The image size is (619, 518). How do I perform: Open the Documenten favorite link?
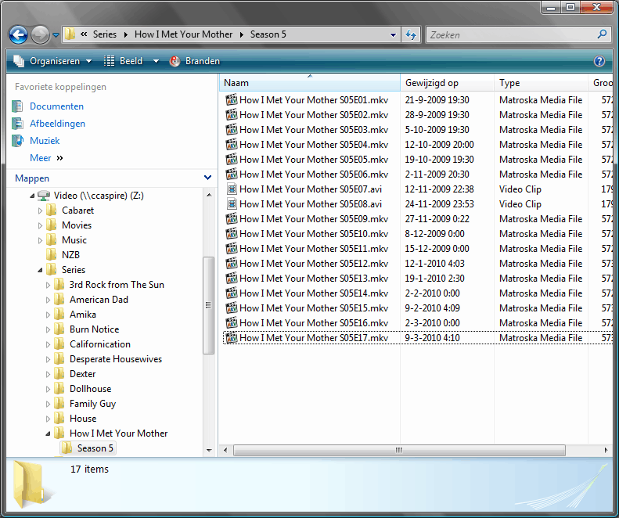(56, 106)
